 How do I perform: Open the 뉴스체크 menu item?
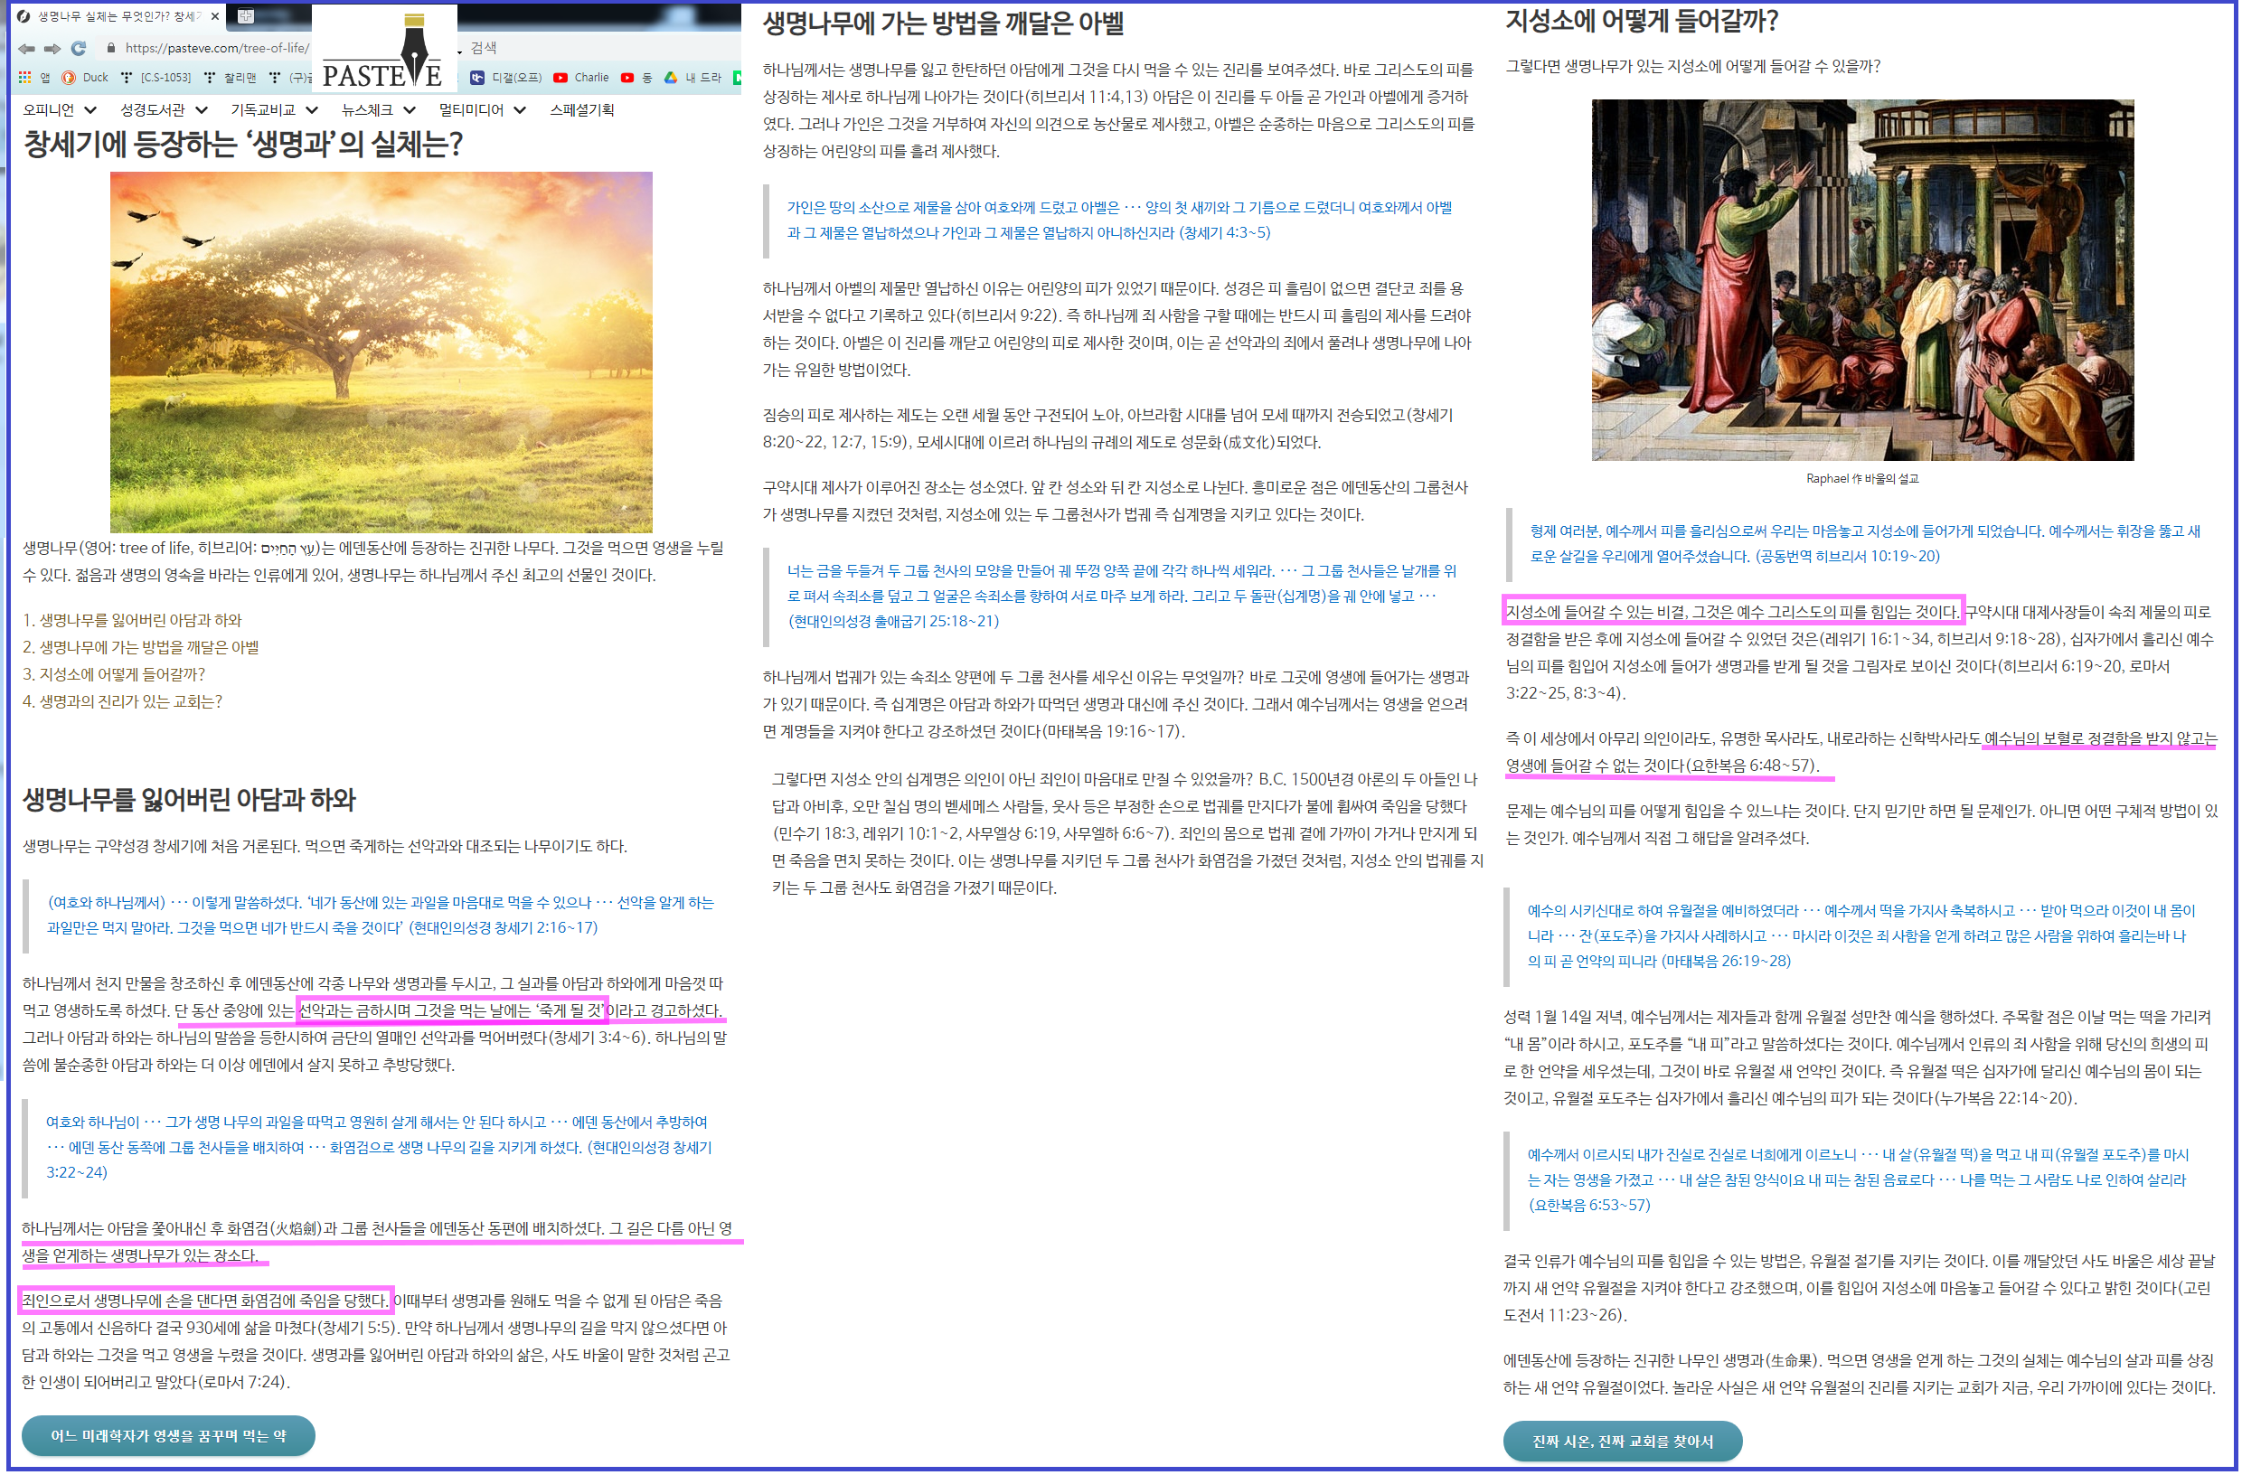[368, 110]
